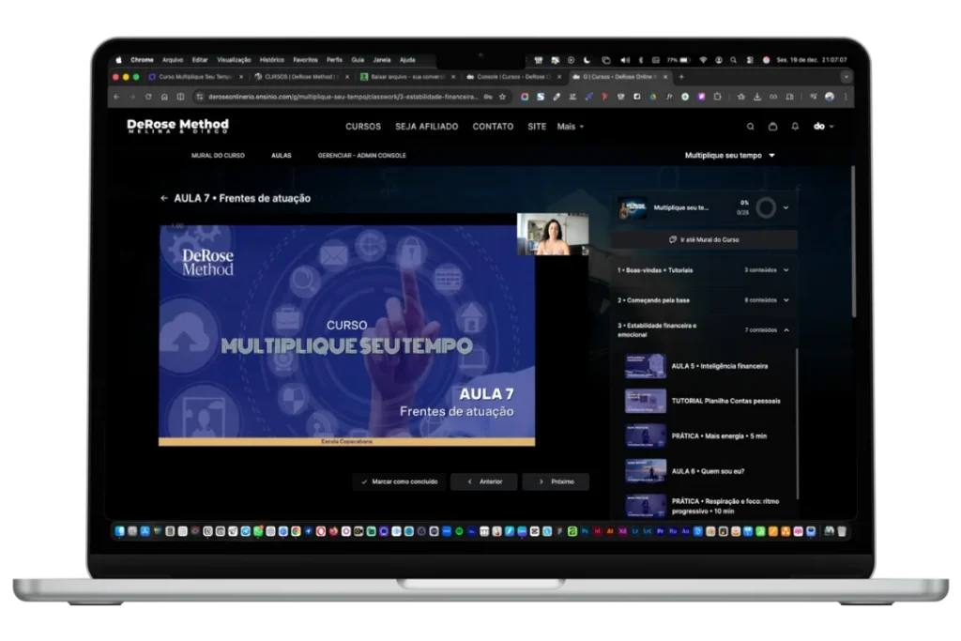Viewport: 961px width, 641px height.
Task: Go back using the browser back arrow
Action: coord(116,97)
